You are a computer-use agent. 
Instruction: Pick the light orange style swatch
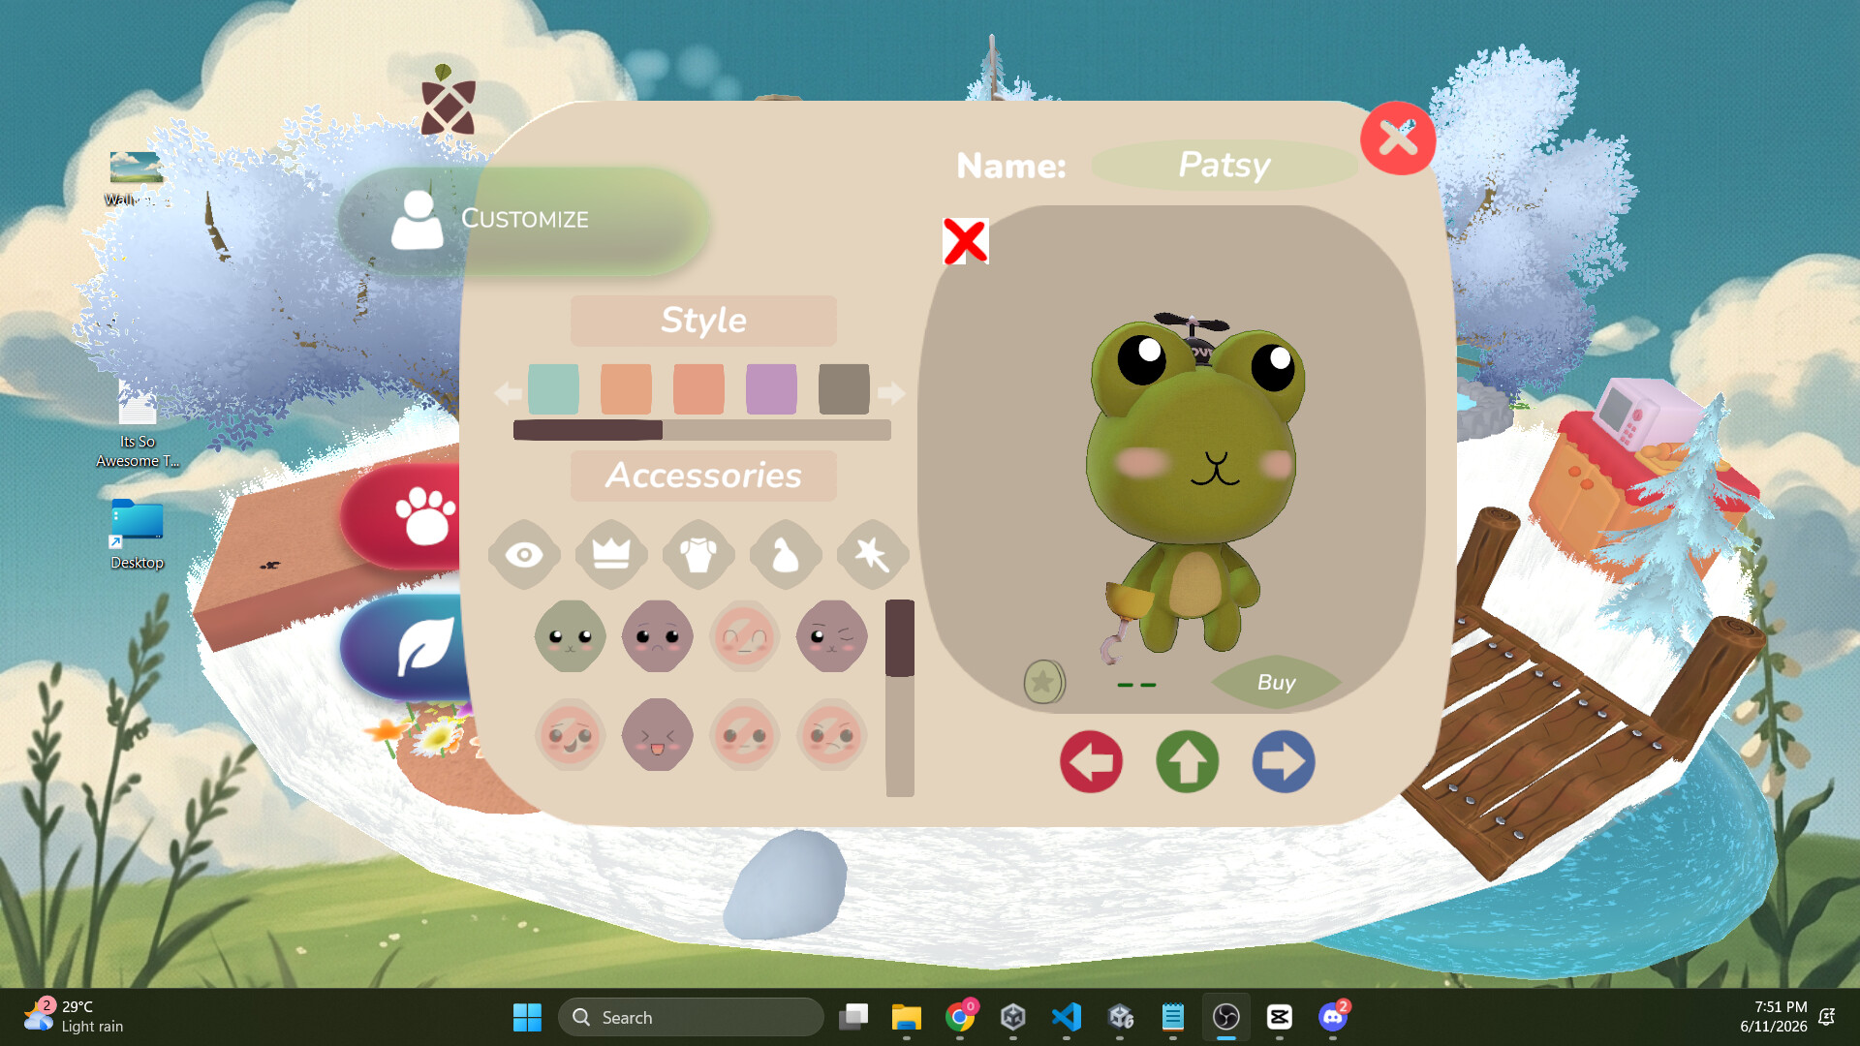coord(626,389)
